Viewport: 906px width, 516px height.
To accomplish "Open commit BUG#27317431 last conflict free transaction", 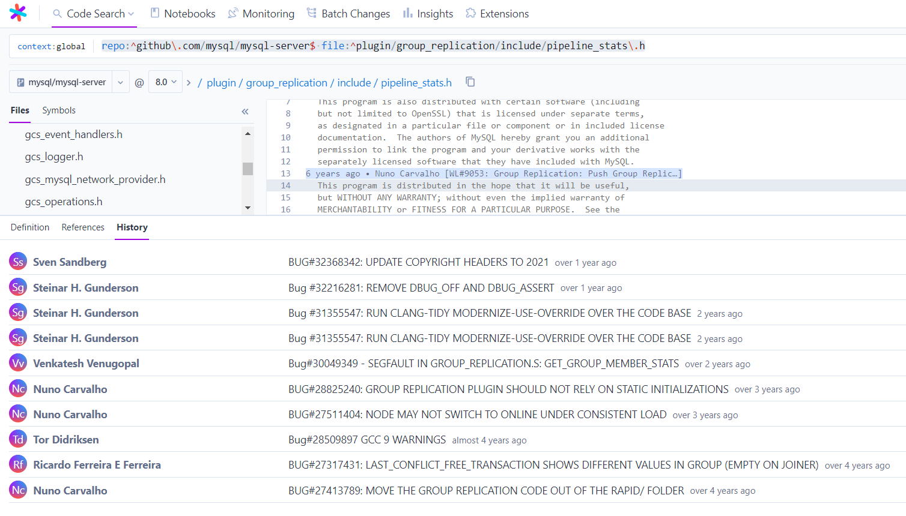I will (x=553, y=465).
